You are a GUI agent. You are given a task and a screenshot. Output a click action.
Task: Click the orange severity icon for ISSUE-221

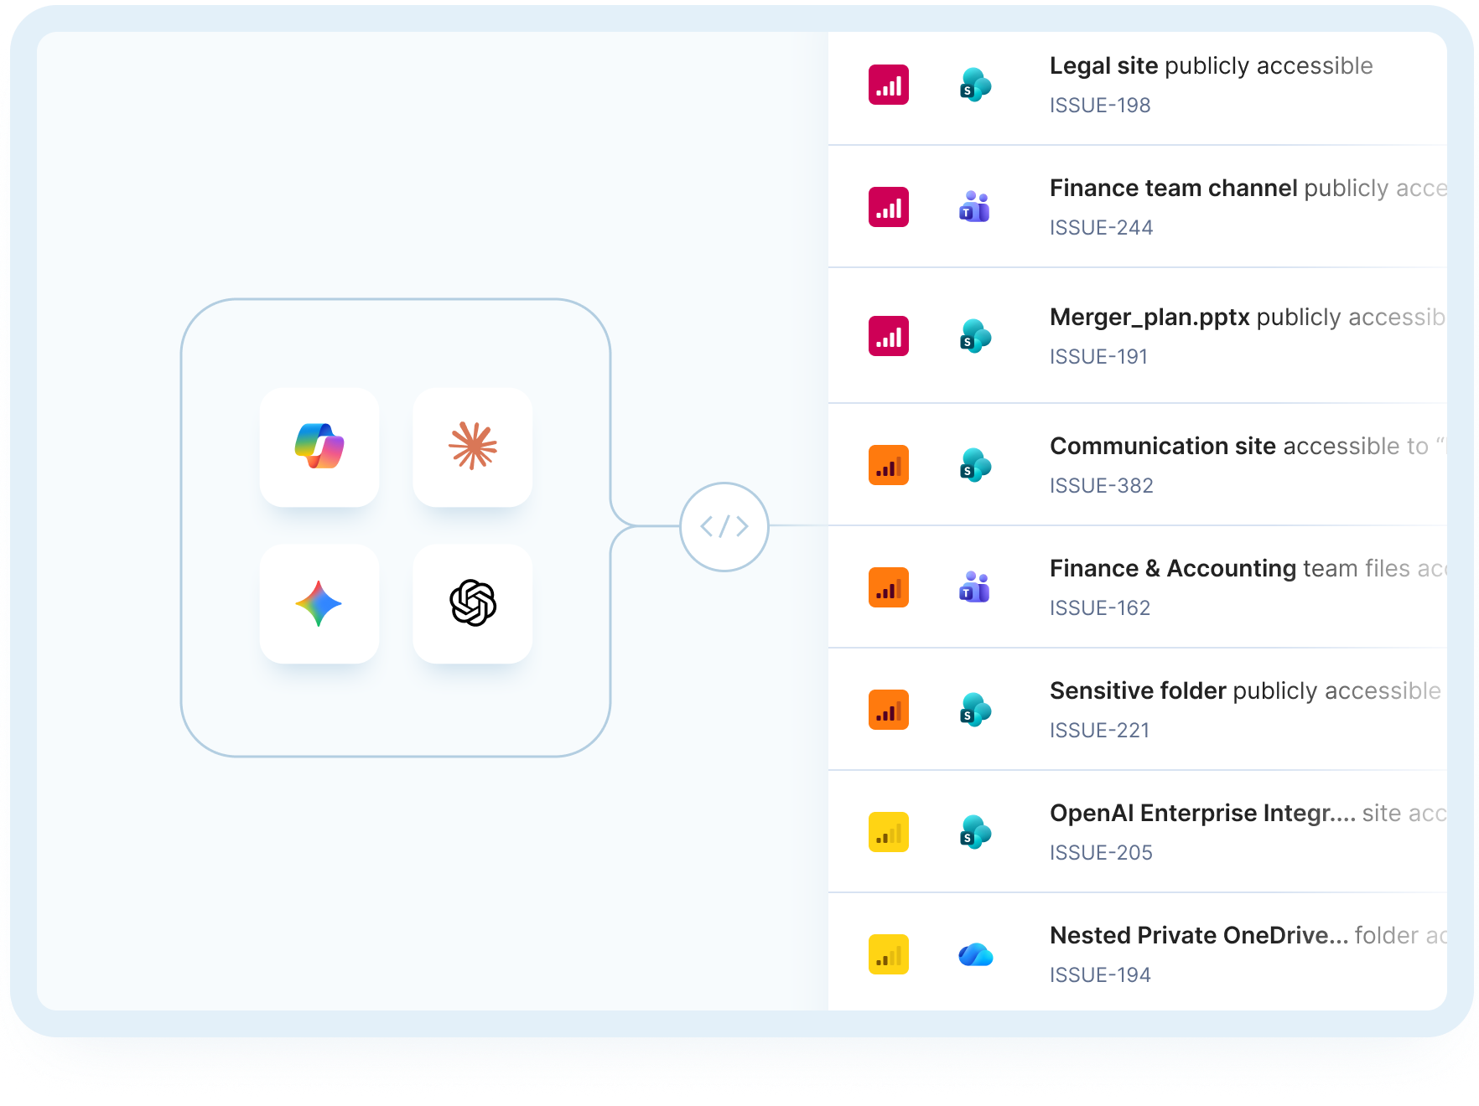[889, 710]
